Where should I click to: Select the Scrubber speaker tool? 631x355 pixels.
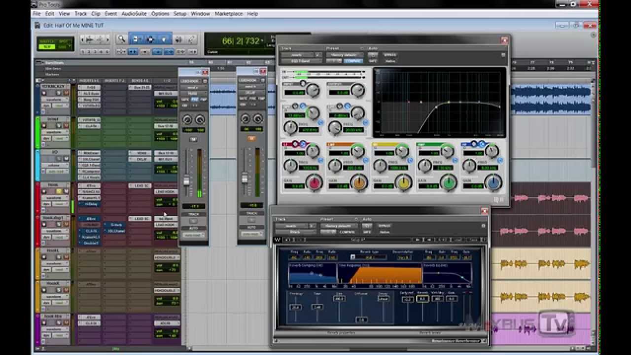(x=178, y=39)
